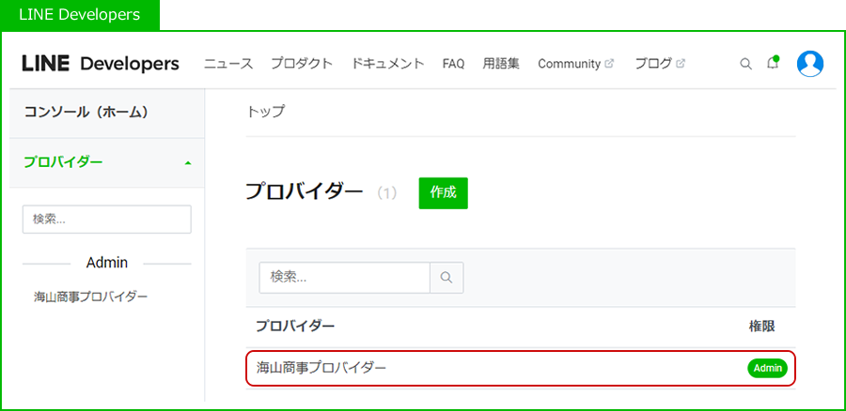Open the Community external link
This screenshot has width=846, height=411.
pyautogui.click(x=575, y=64)
